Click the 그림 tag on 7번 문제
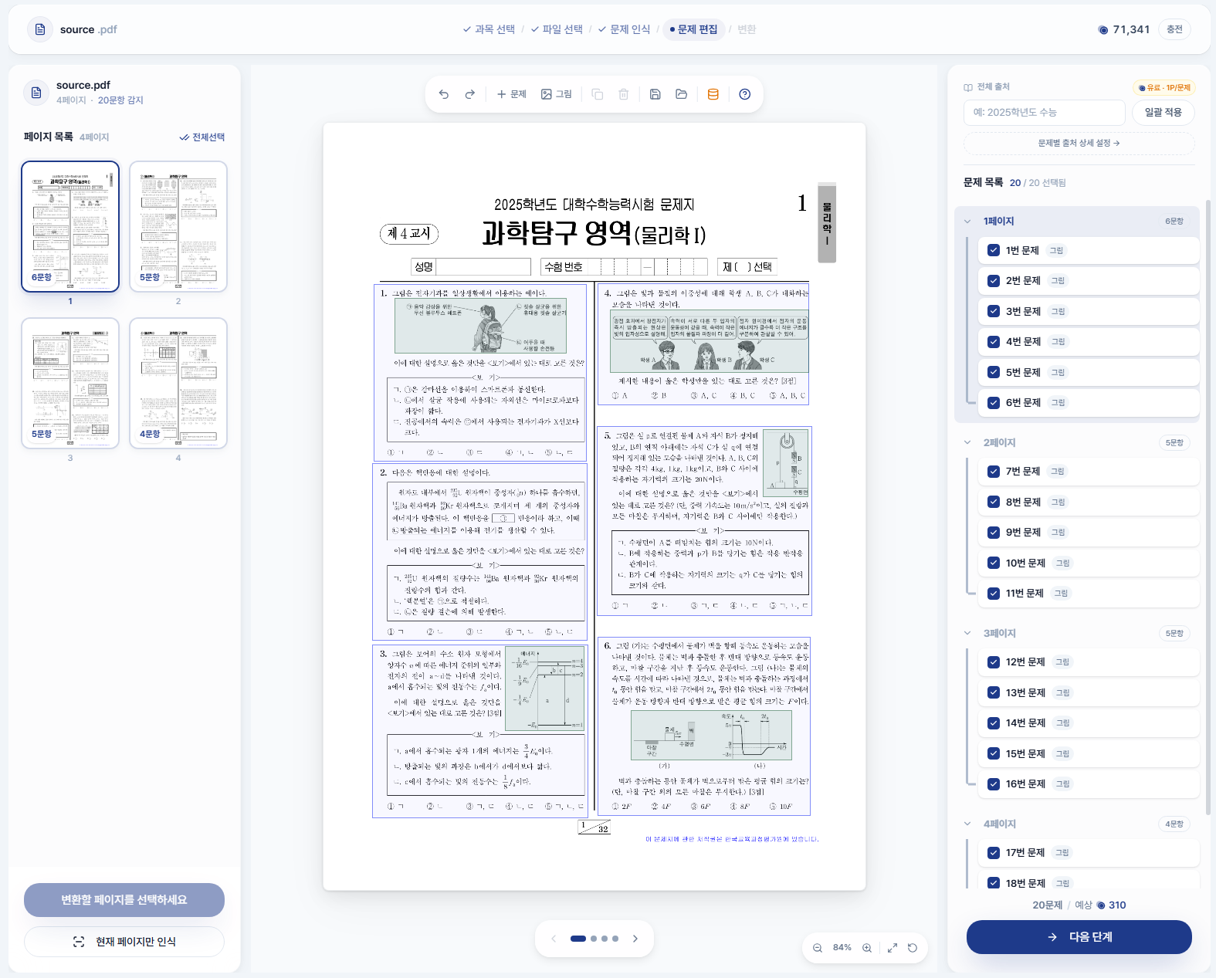This screenshot has width=1216, height=978. 1058,471
